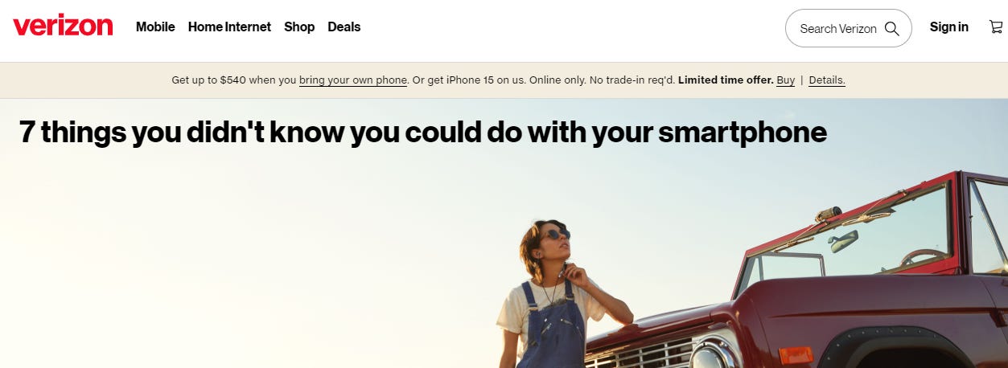
Task: Open the Mobile menu
Action: click(155, 27)
